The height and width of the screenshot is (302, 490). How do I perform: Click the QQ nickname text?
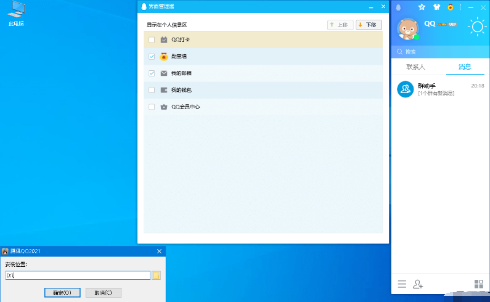pos(430,24)
